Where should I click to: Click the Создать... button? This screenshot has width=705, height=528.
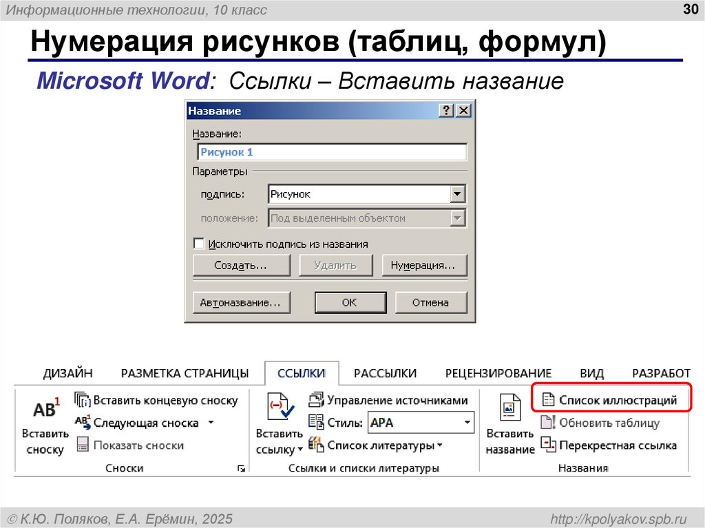(x=242, y=265)
